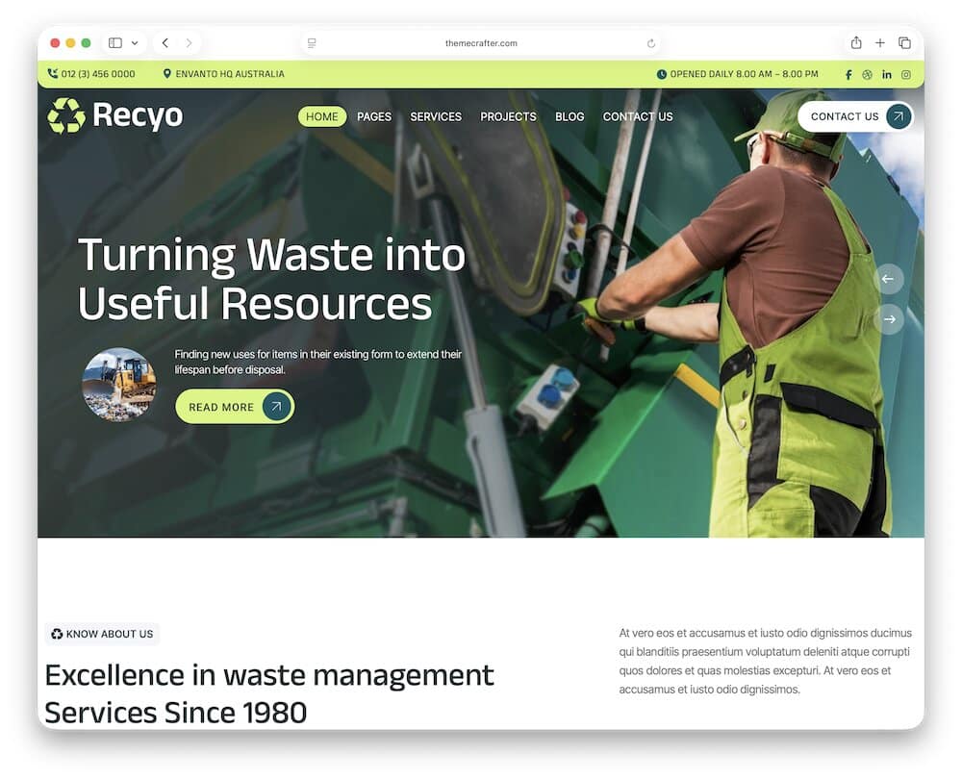This screenshot has width=962, height=779.
Task: Open CONTACT US in the navigation menu
Action: [638, 116]
